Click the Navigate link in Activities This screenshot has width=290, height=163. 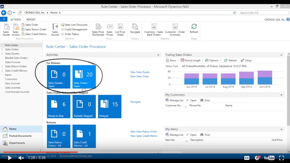[x=136, y=102]
